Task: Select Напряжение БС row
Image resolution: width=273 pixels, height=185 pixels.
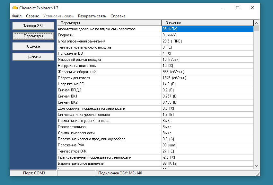Action: pyautogui.click(x=155, y=84)
